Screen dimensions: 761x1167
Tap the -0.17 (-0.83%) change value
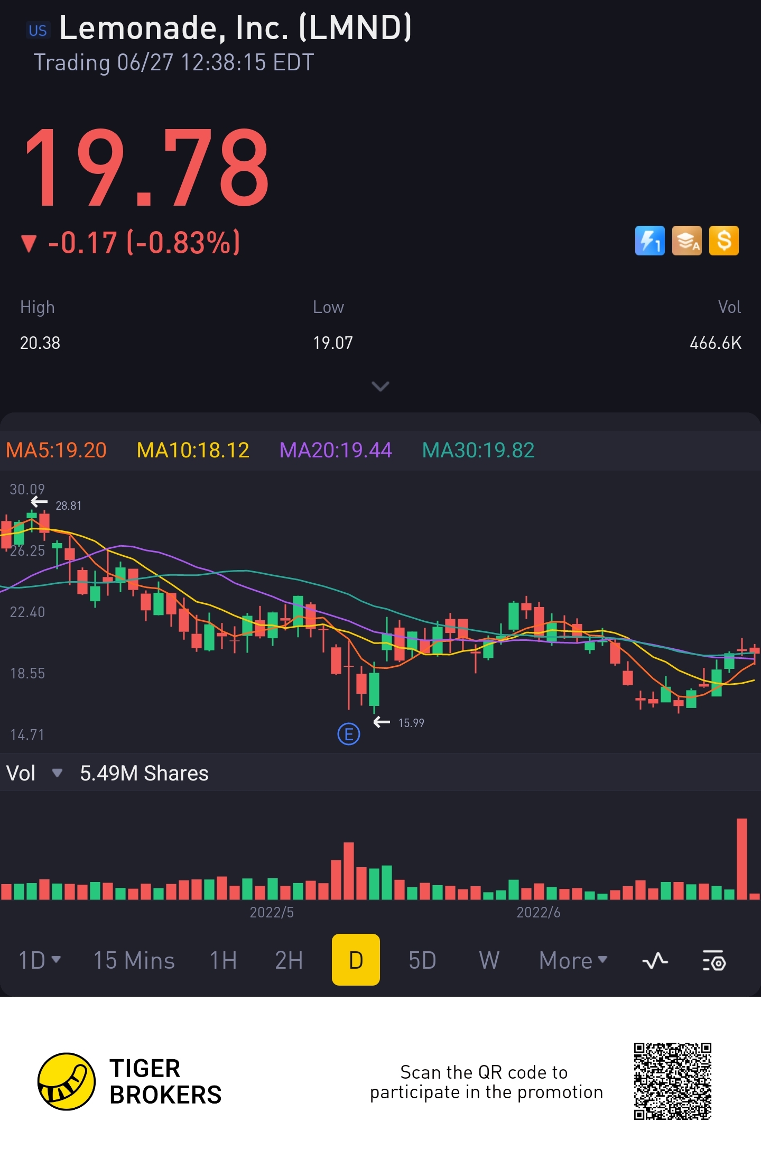tap(144, 243)
